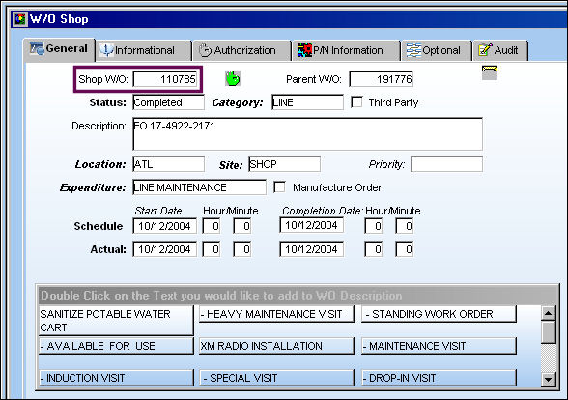Click the Actual Completion Date field
Viewport: 568px width, 400px height.
tap(311, 249)
